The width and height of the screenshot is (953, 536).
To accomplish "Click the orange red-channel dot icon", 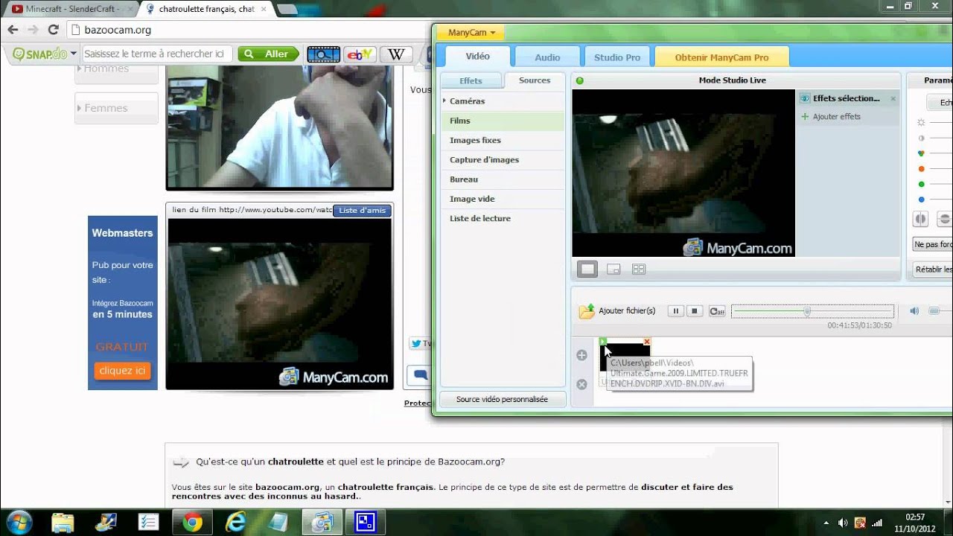I will (x=921, y=169).
